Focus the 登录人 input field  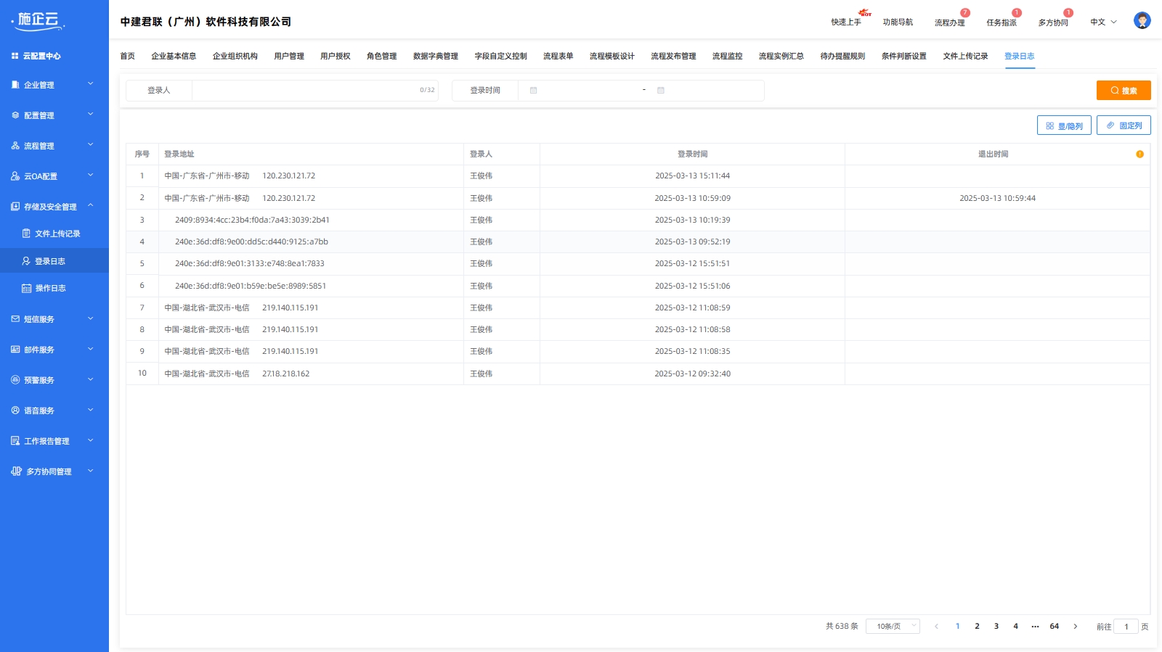coord(315,91)
